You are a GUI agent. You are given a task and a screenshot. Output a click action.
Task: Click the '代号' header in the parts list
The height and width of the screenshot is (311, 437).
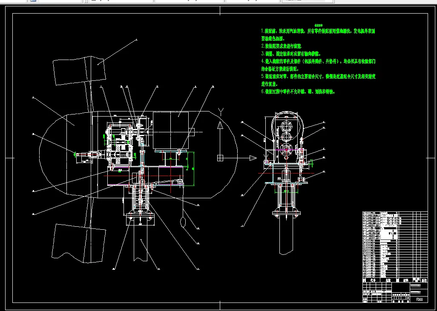click(x=372, y=280)
